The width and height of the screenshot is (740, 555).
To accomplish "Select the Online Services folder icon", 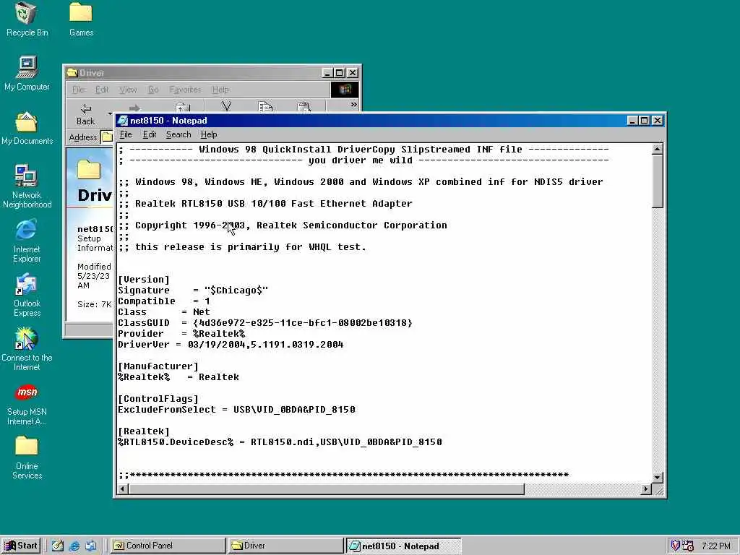I will 27,457.
